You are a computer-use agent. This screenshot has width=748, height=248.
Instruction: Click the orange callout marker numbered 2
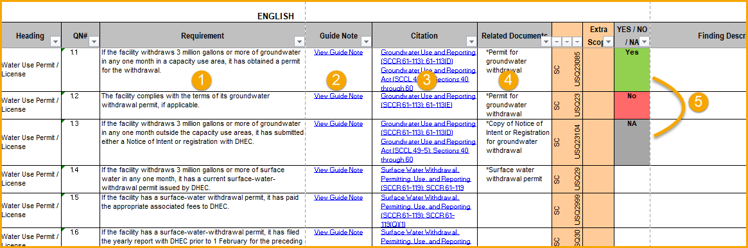pyautogui.click(x=336, y=80)
